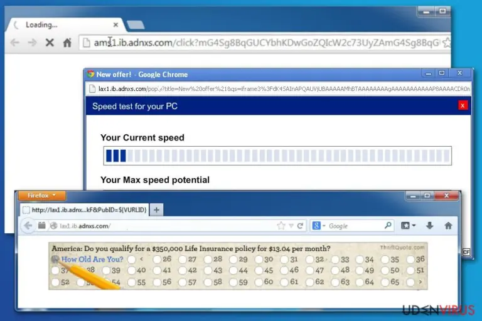Open a new Chrome tab
This screenshot has width=482, height=321.
coord(136,25)
